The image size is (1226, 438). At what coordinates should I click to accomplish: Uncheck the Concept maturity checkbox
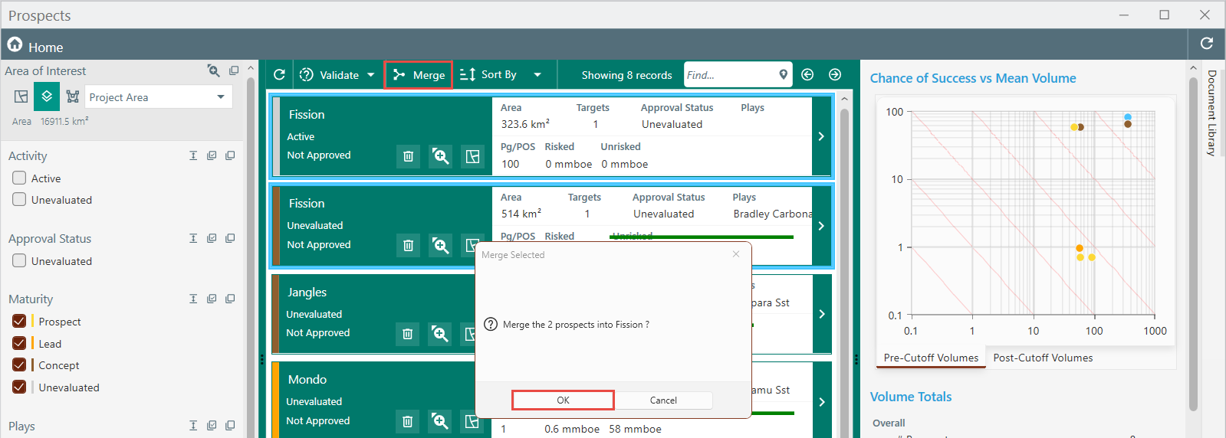19,364
